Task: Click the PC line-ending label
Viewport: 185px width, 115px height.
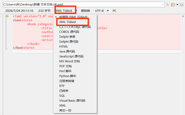Action: click(115, 11)
